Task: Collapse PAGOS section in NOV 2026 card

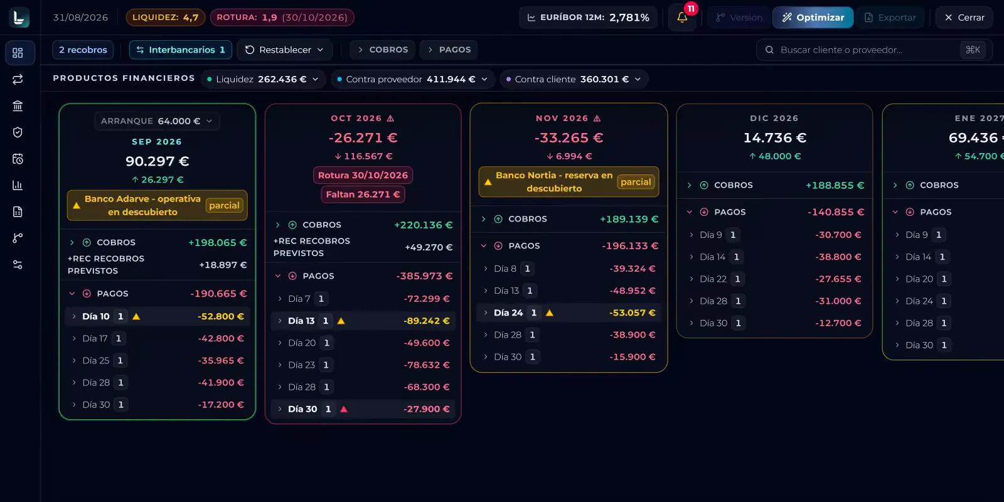Action: 569,246
